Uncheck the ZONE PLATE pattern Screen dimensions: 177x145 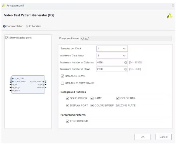click(x=118, y=106)
